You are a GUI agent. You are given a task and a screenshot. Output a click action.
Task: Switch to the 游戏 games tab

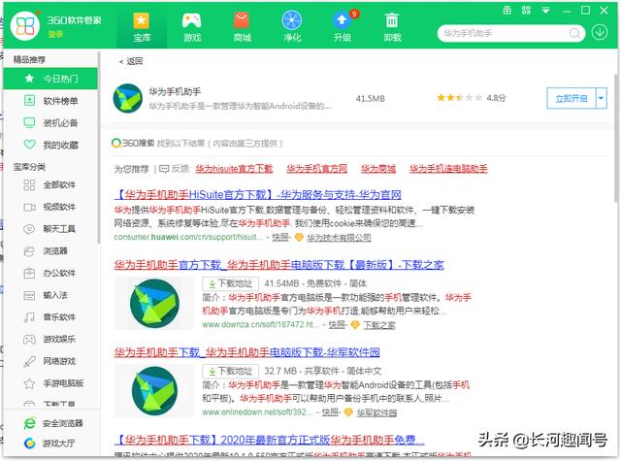pos(192,27)
